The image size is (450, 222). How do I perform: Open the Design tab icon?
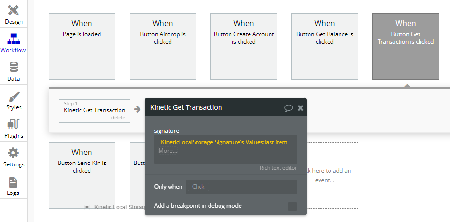point(13,10)
